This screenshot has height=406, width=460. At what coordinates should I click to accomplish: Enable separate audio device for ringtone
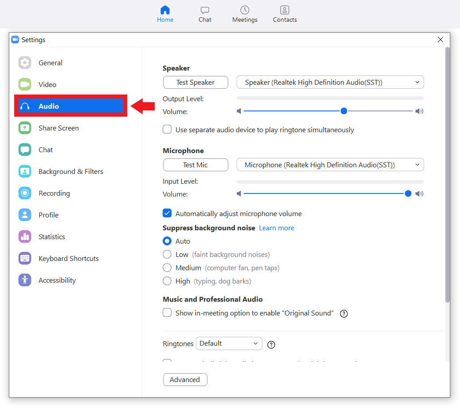click(x=167, y=130)
